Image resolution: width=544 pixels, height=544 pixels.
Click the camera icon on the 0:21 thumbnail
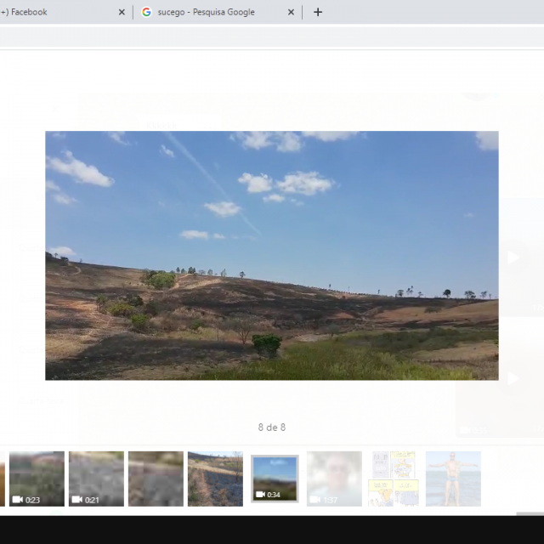(76, 500)
